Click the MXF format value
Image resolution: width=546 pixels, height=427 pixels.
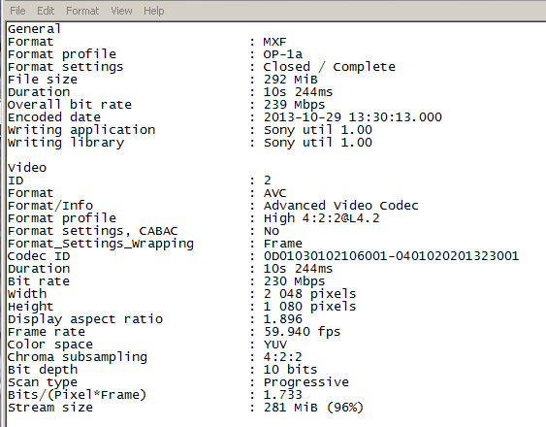click(x=274, y=42)
